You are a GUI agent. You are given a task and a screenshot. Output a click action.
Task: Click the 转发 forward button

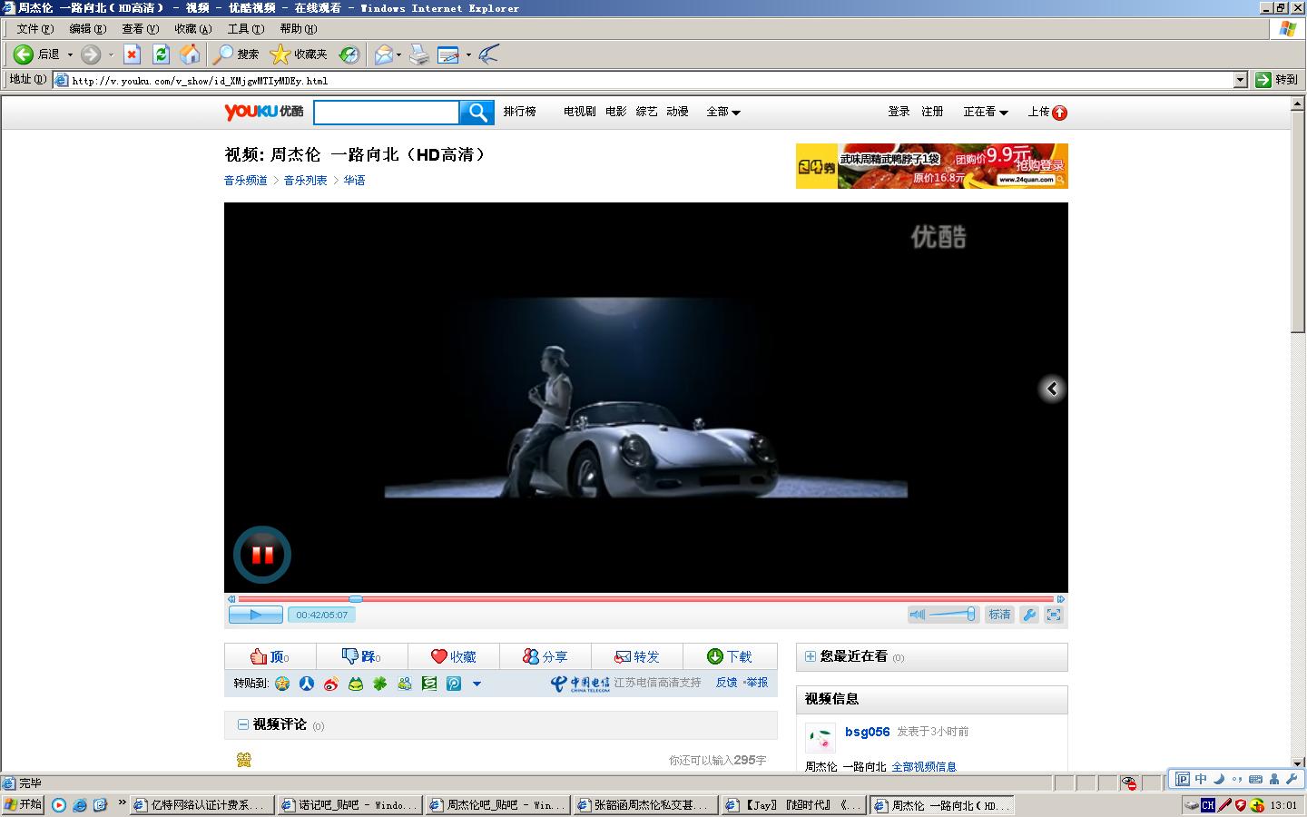tap(636, 656)
